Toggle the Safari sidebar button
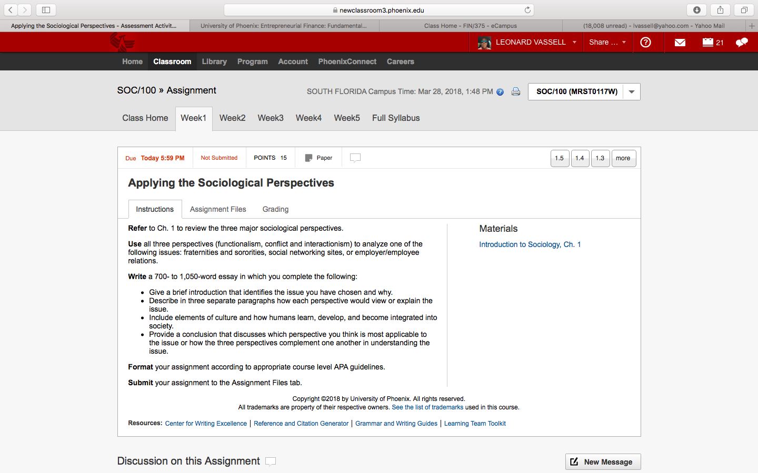This screenshot has width=758, height=473. pyautogui.click(x=46, y=10)
